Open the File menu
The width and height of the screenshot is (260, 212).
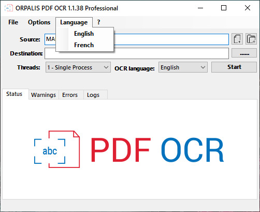(13, 22)
